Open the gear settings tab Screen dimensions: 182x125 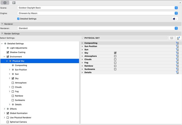5,3
